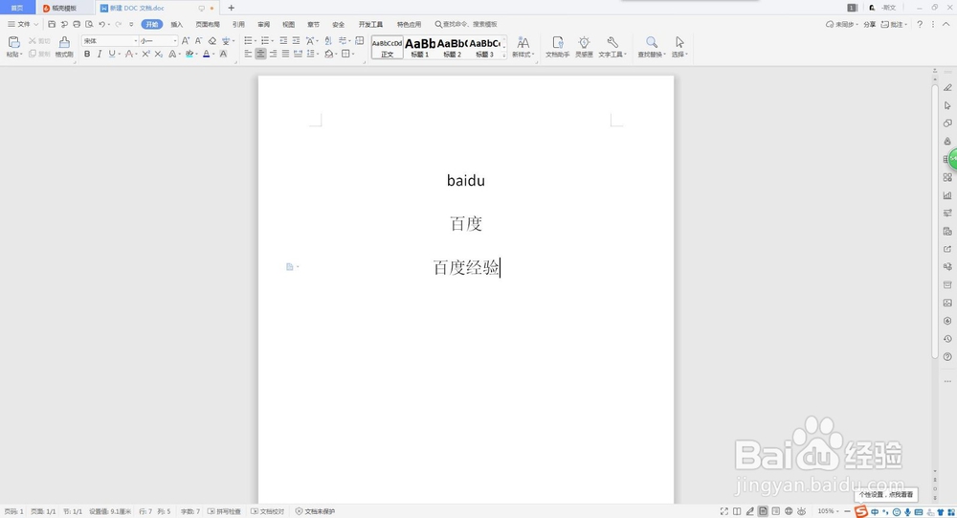957x518 pixels.
Task: Align paragraph to the left
Action: 248,55
